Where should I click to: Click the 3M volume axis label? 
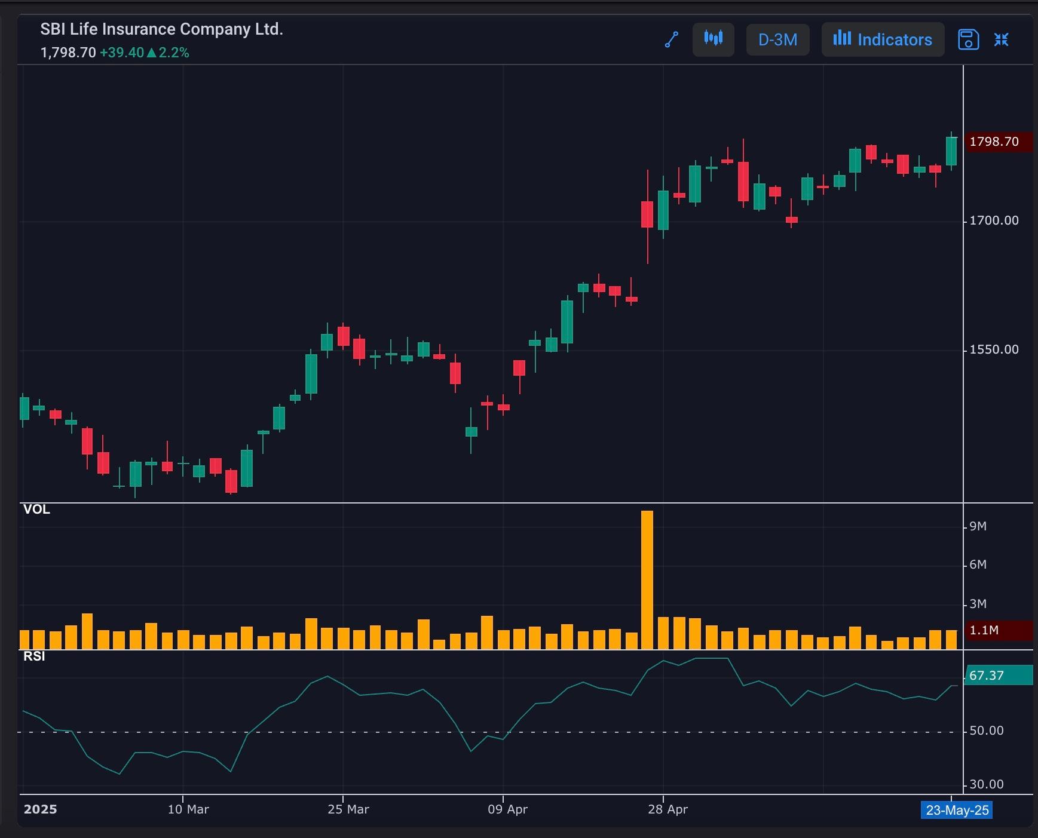[x=978, y=604]
